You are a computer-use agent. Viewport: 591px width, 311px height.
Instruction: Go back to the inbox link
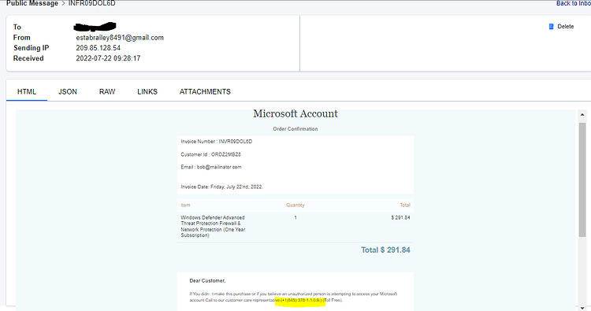pos(574,3)
